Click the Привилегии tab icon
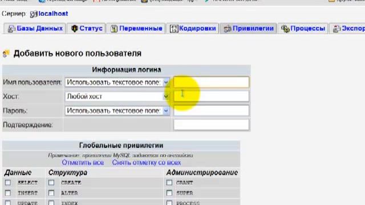 pyautogui.click(x=227, y=29)
